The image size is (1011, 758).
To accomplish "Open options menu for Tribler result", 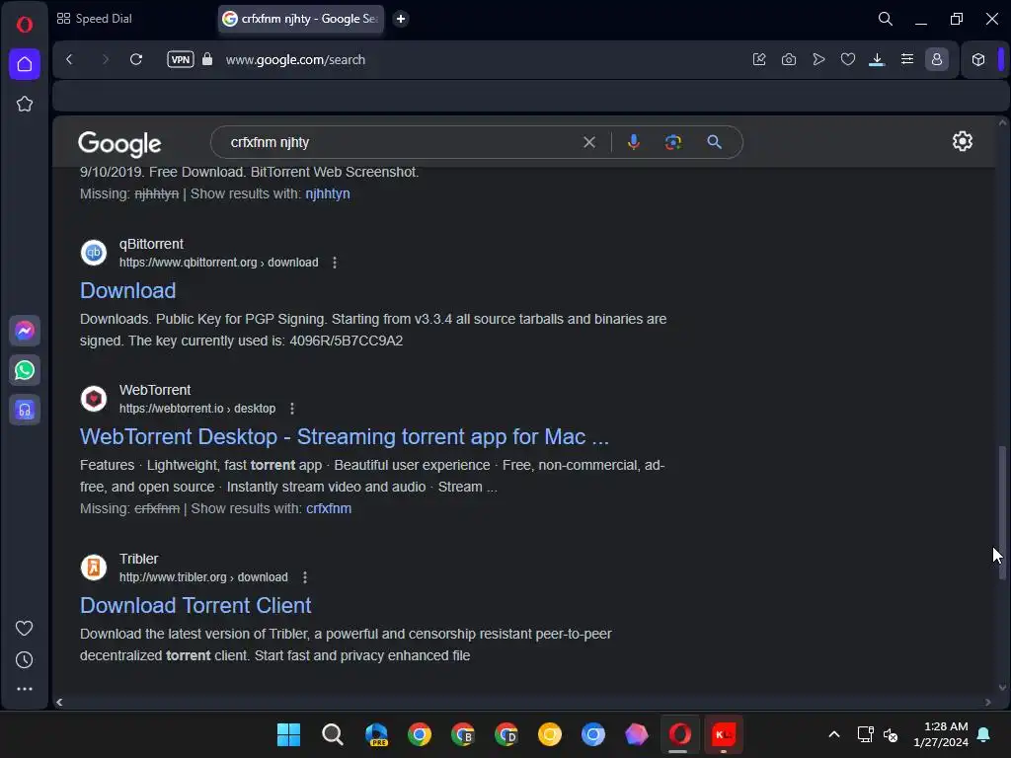I will (x=305, y=577).
